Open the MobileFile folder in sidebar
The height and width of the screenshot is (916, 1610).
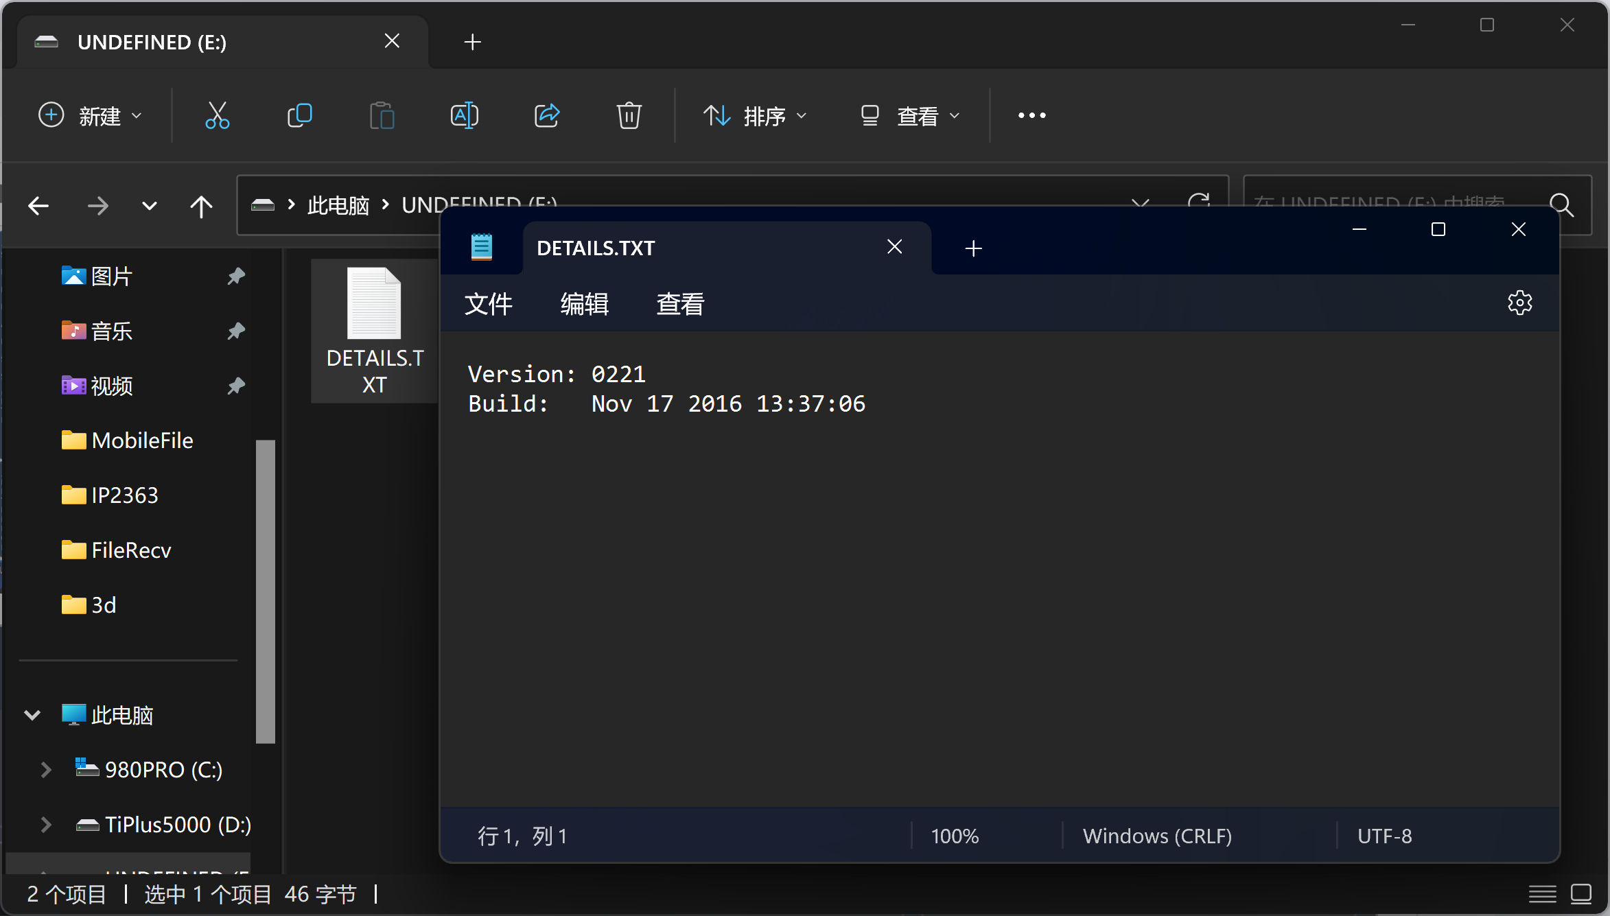click(128, 440)
